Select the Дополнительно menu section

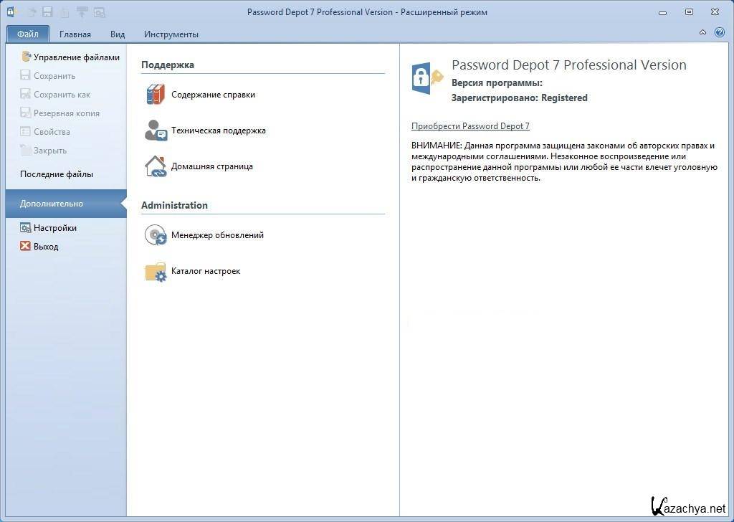pyautogui.click(x=52, y=204)
